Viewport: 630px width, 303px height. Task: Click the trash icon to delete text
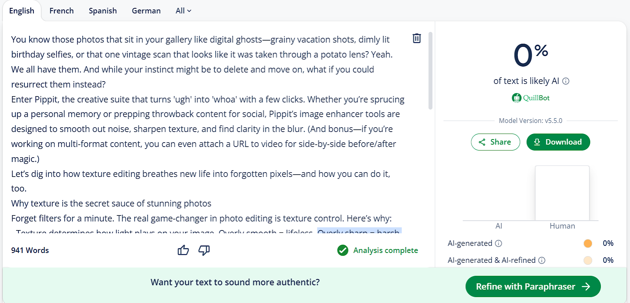[417, 38]
